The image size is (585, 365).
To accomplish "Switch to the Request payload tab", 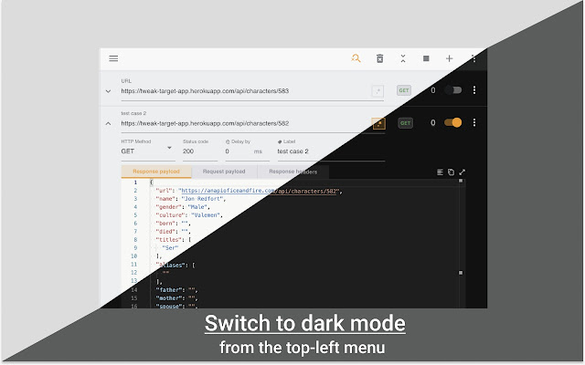I will (224, 172).
